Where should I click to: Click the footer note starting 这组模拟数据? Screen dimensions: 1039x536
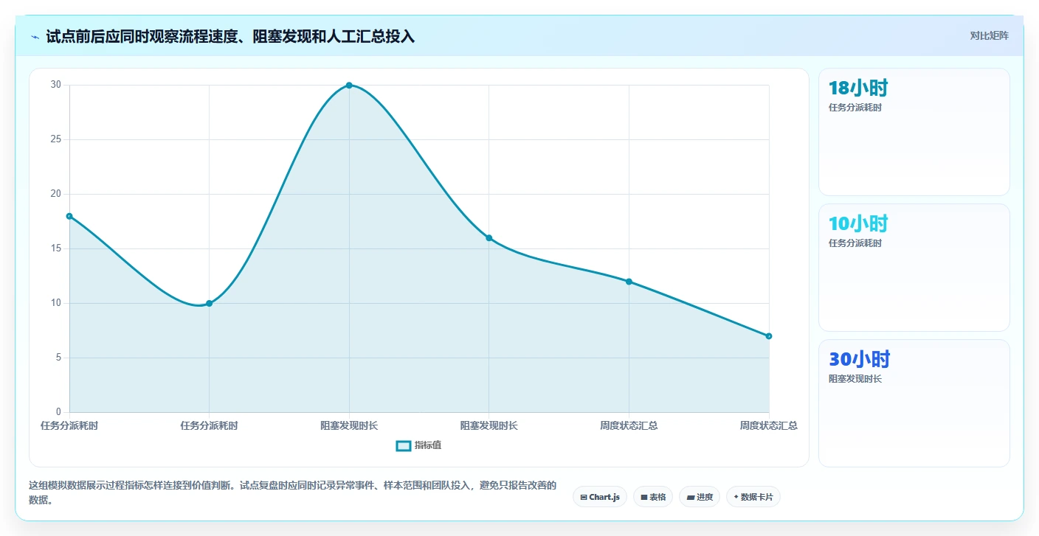tap(292, 493)
